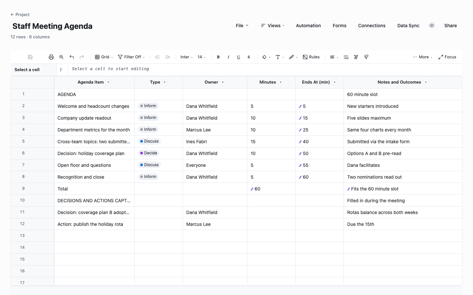Select the Everyone owner cell

(215, 165)
